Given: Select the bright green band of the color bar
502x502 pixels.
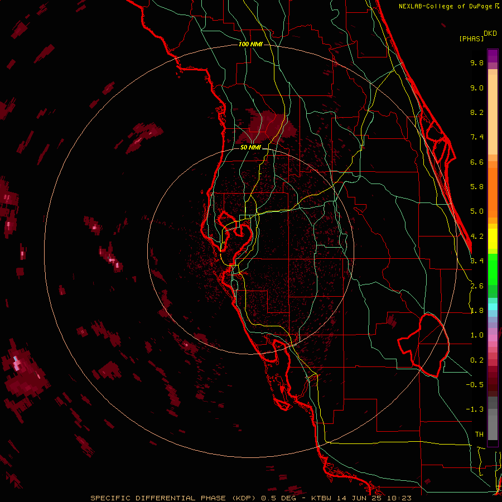Looking at the screenshot, I should click(x=493, y=269).
